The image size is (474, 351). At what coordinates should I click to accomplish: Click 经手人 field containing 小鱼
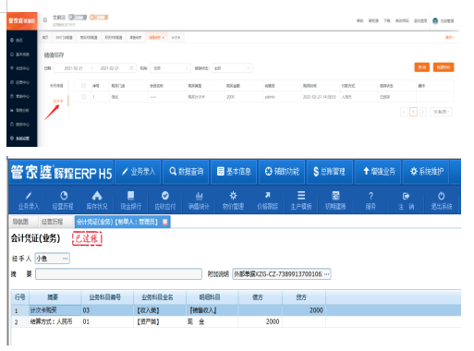53,259
